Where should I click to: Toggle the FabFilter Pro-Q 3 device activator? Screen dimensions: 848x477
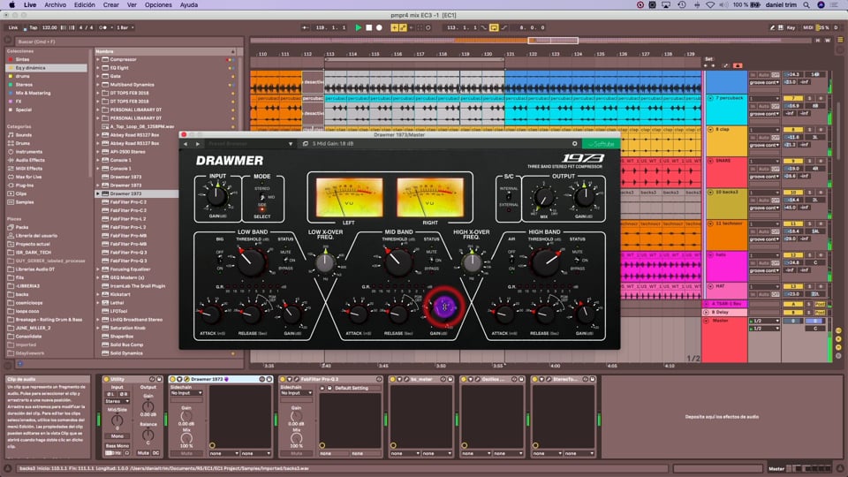coord(283,379)
